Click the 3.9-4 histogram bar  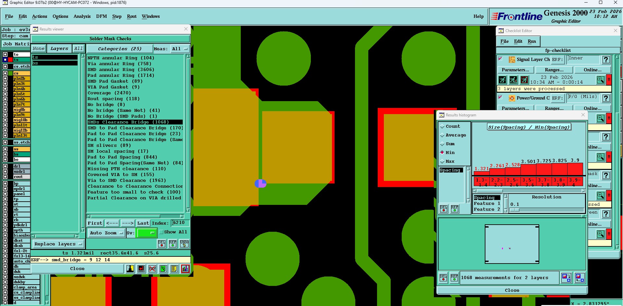click(x=575, y=169)
